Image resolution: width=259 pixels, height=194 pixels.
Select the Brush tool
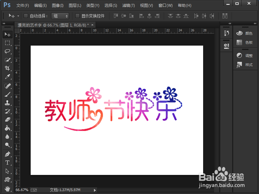[x=7, y=94]
